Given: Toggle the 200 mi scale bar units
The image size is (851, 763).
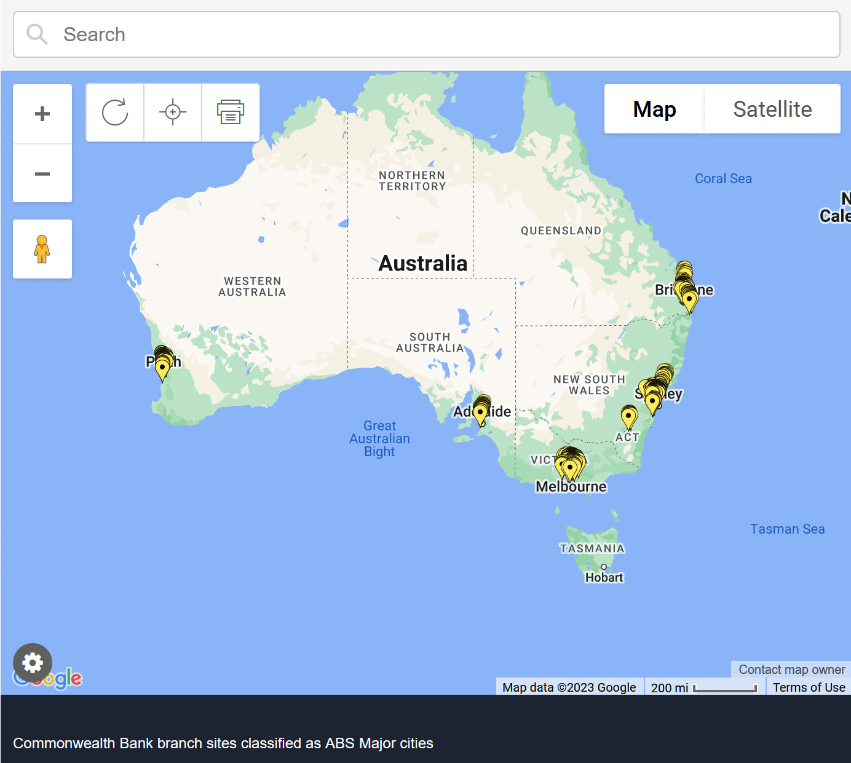Looking at the screenshot, I should pos(704,687).
